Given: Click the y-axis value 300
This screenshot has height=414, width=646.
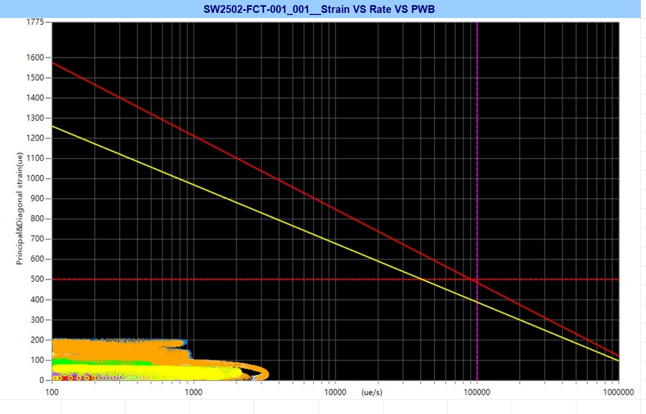Looking at the screenshot, I should 38,320.
